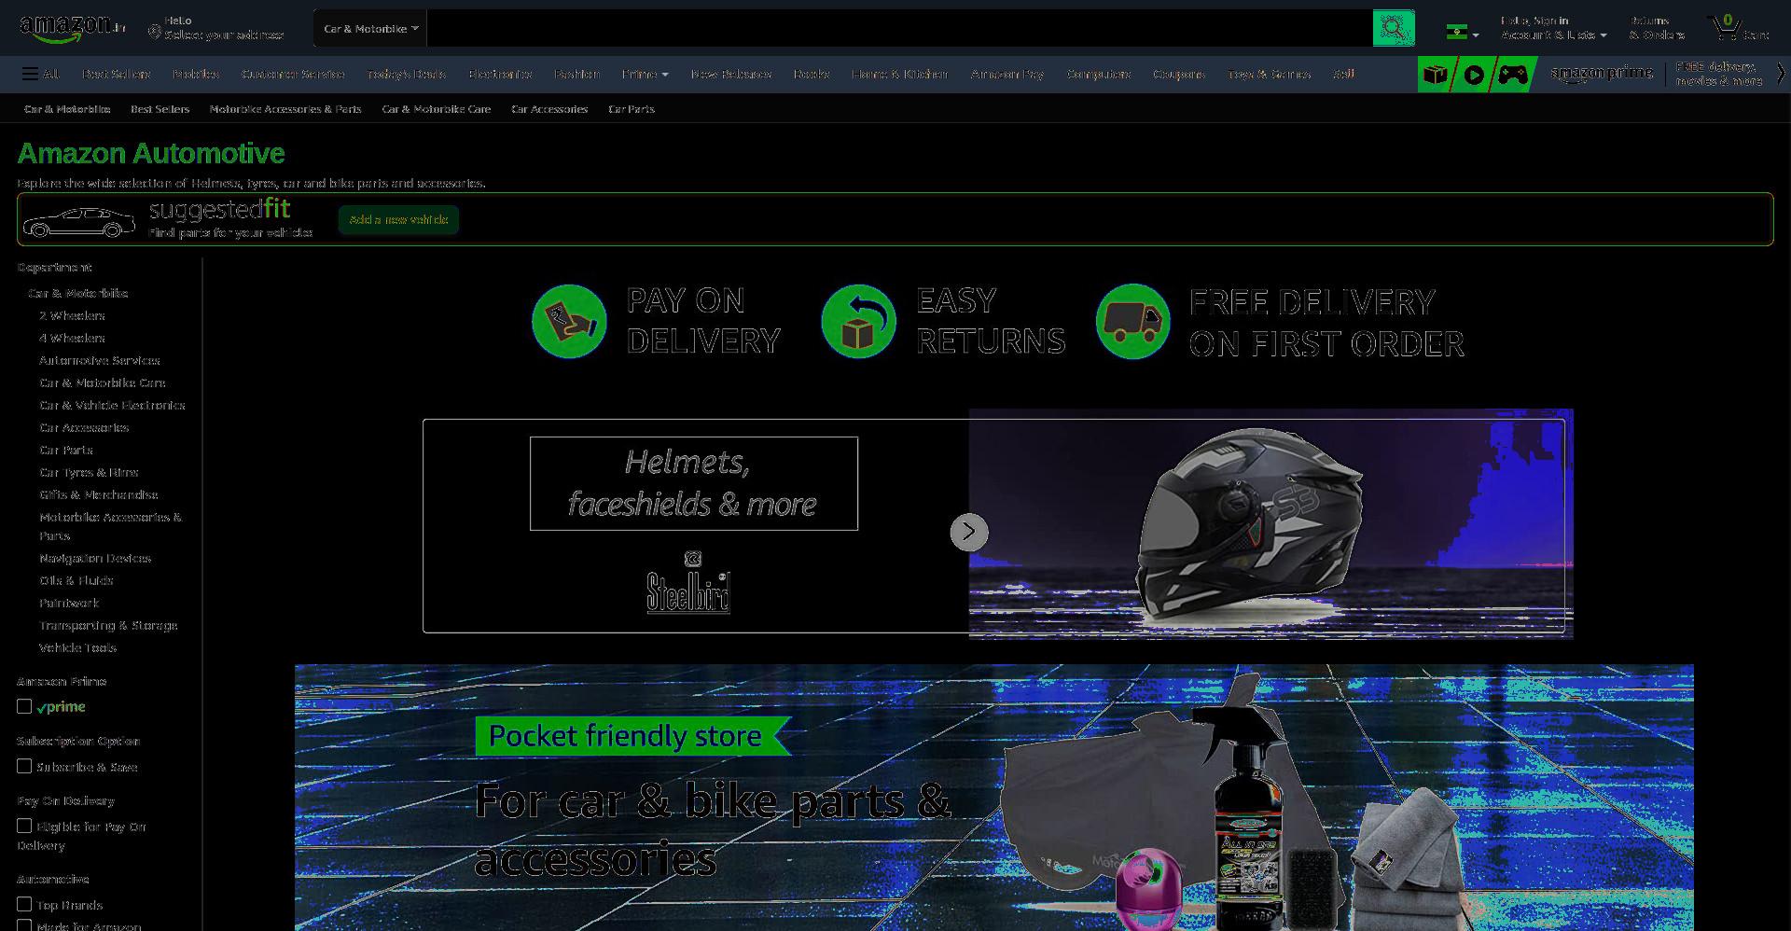Check the Subscribe & Save checkbox
Image resolution: width=1791 pixels, height=931 pixels.
[24, 766]
